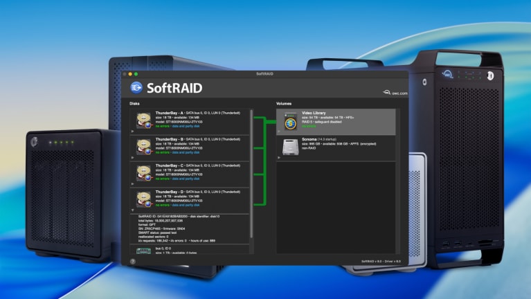Select the Video Library RAID 5 volume icon
The image size is (531, 299).
coord(291,120)
